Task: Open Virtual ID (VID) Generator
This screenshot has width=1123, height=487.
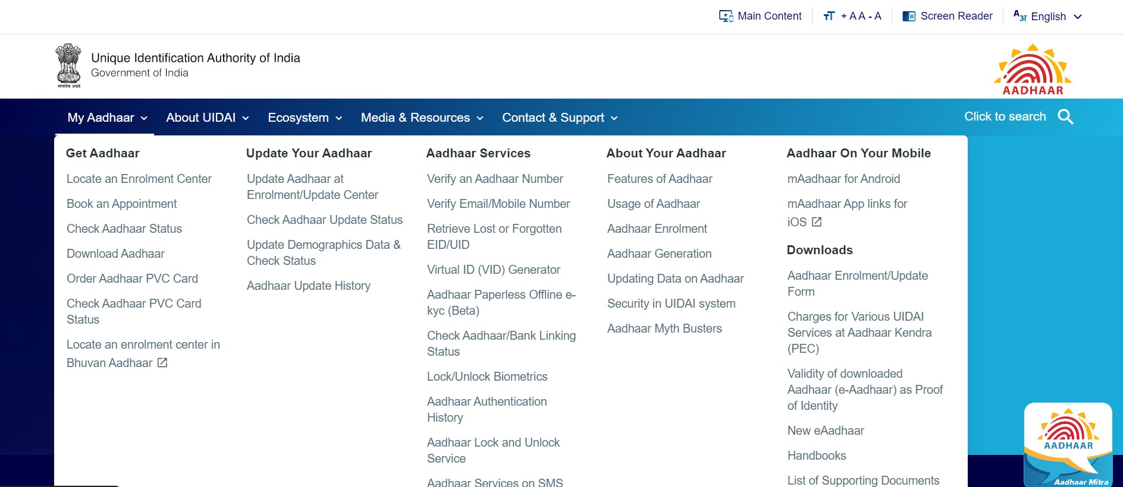Action: tap(494, 270)
